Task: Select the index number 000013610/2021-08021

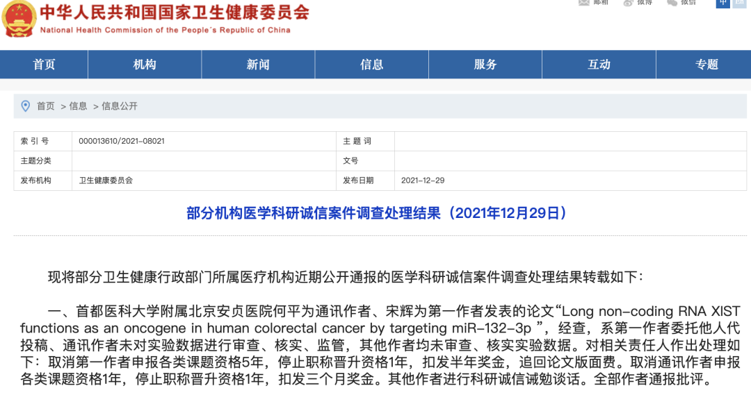Action: click(x=122, y=141)
